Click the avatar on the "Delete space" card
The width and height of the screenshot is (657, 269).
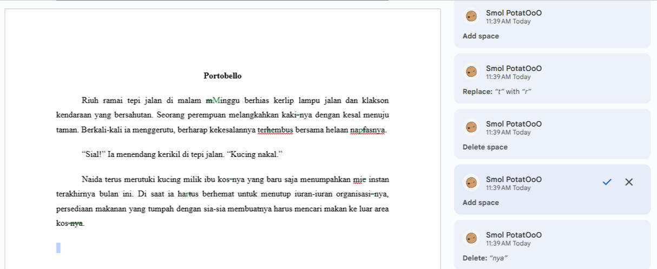(x=471, y=127)
